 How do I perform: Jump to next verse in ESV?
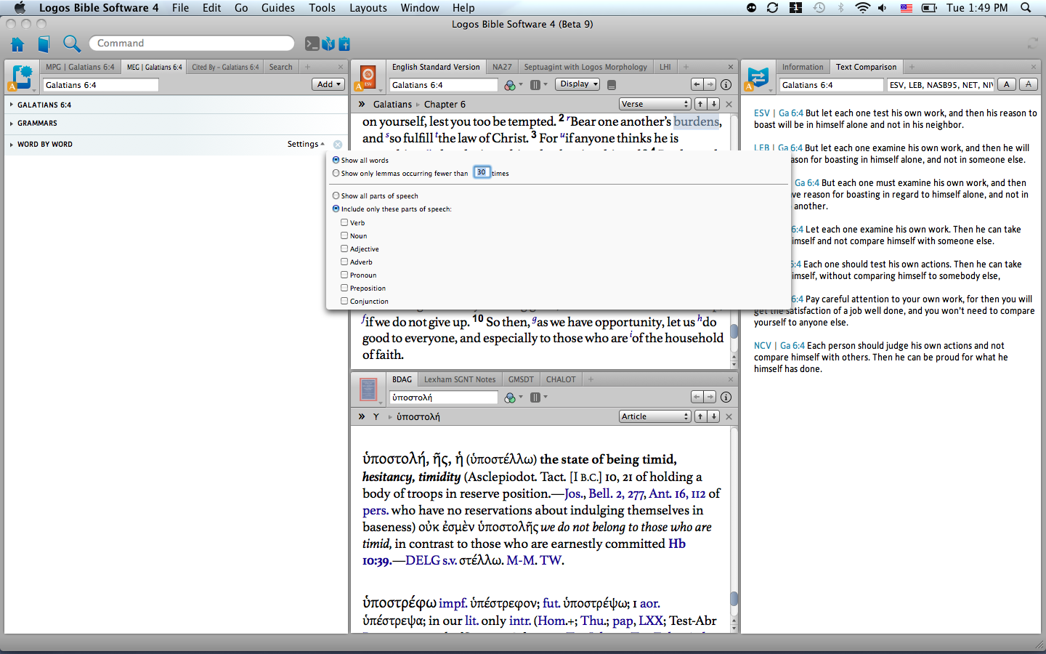[x=714, y=104]
